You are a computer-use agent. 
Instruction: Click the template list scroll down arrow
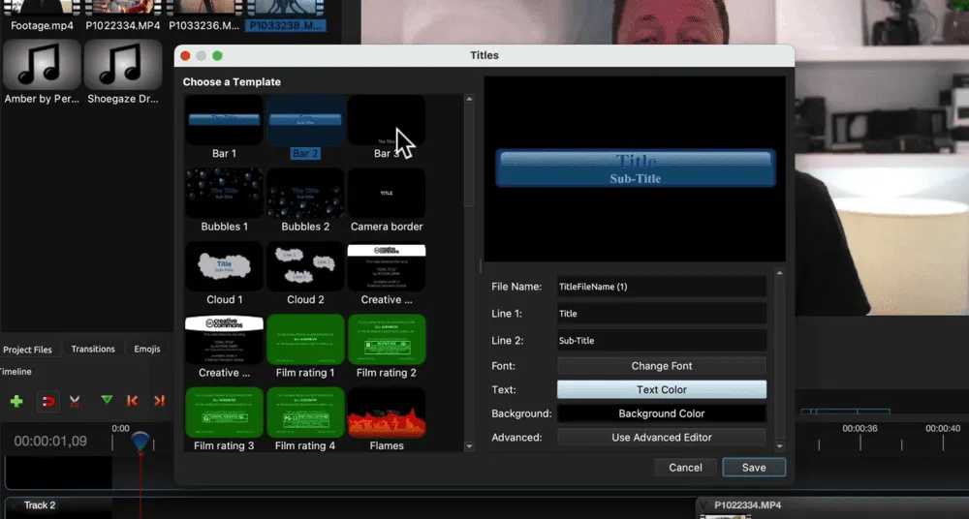click(470, 446)
